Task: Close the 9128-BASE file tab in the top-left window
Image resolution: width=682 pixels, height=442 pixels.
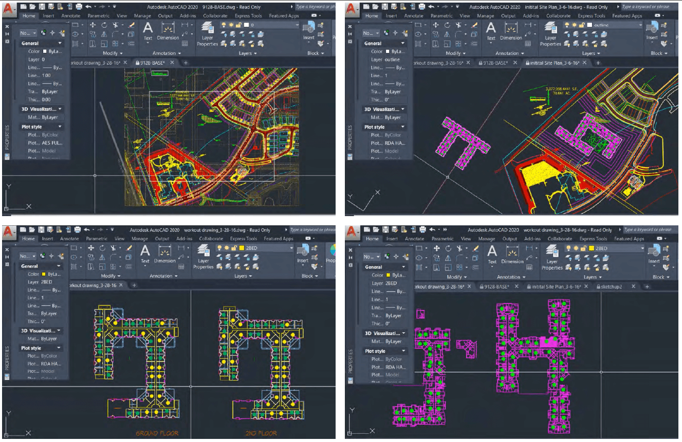Action: coord(172,63)
